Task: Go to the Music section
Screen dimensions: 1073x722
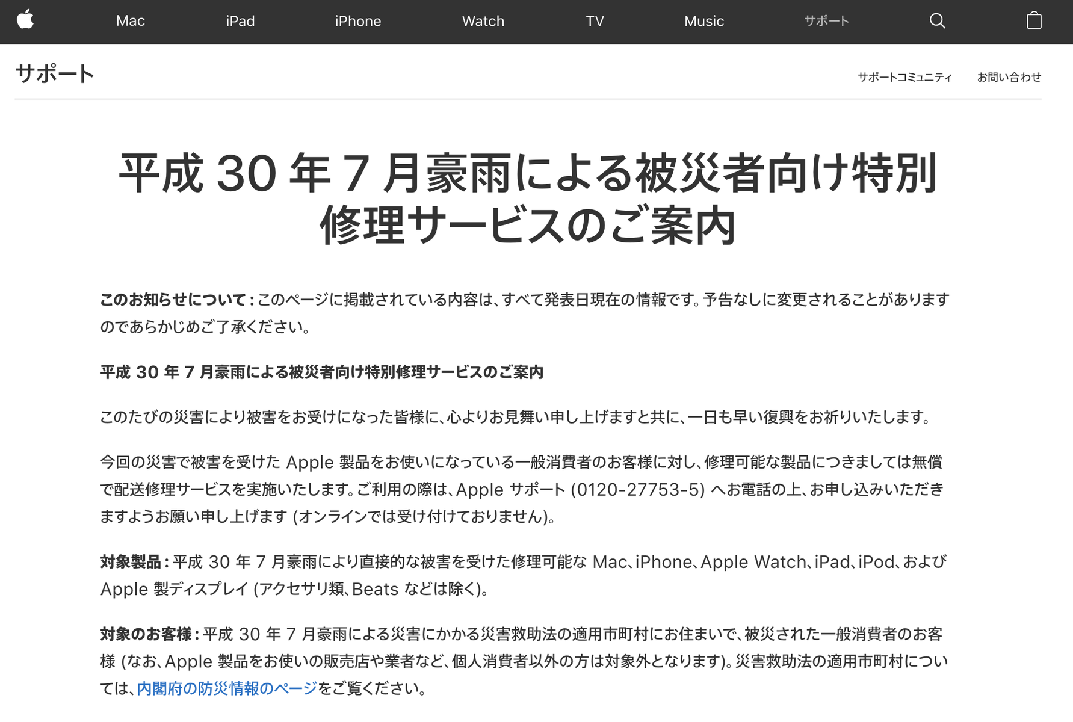Action: [x=704, y=21]
